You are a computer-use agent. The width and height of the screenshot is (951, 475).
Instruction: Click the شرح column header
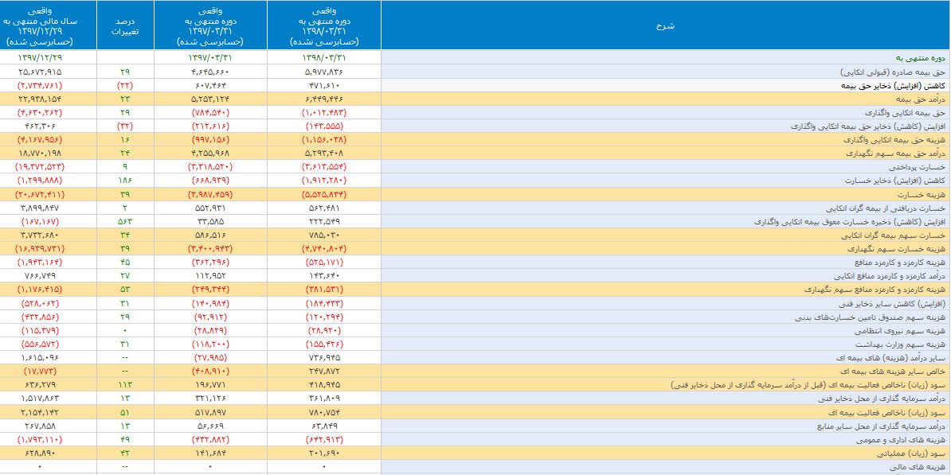[666, 25]
